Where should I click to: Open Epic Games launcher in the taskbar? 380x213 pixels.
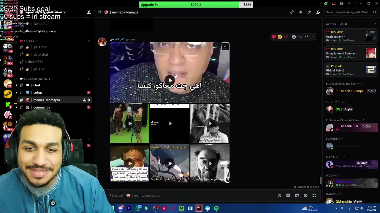tap(199, 208)
